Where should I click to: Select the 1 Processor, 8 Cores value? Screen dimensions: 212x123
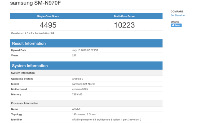pos(84,114)
